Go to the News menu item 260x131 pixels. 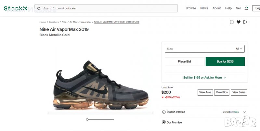[204, 8]
